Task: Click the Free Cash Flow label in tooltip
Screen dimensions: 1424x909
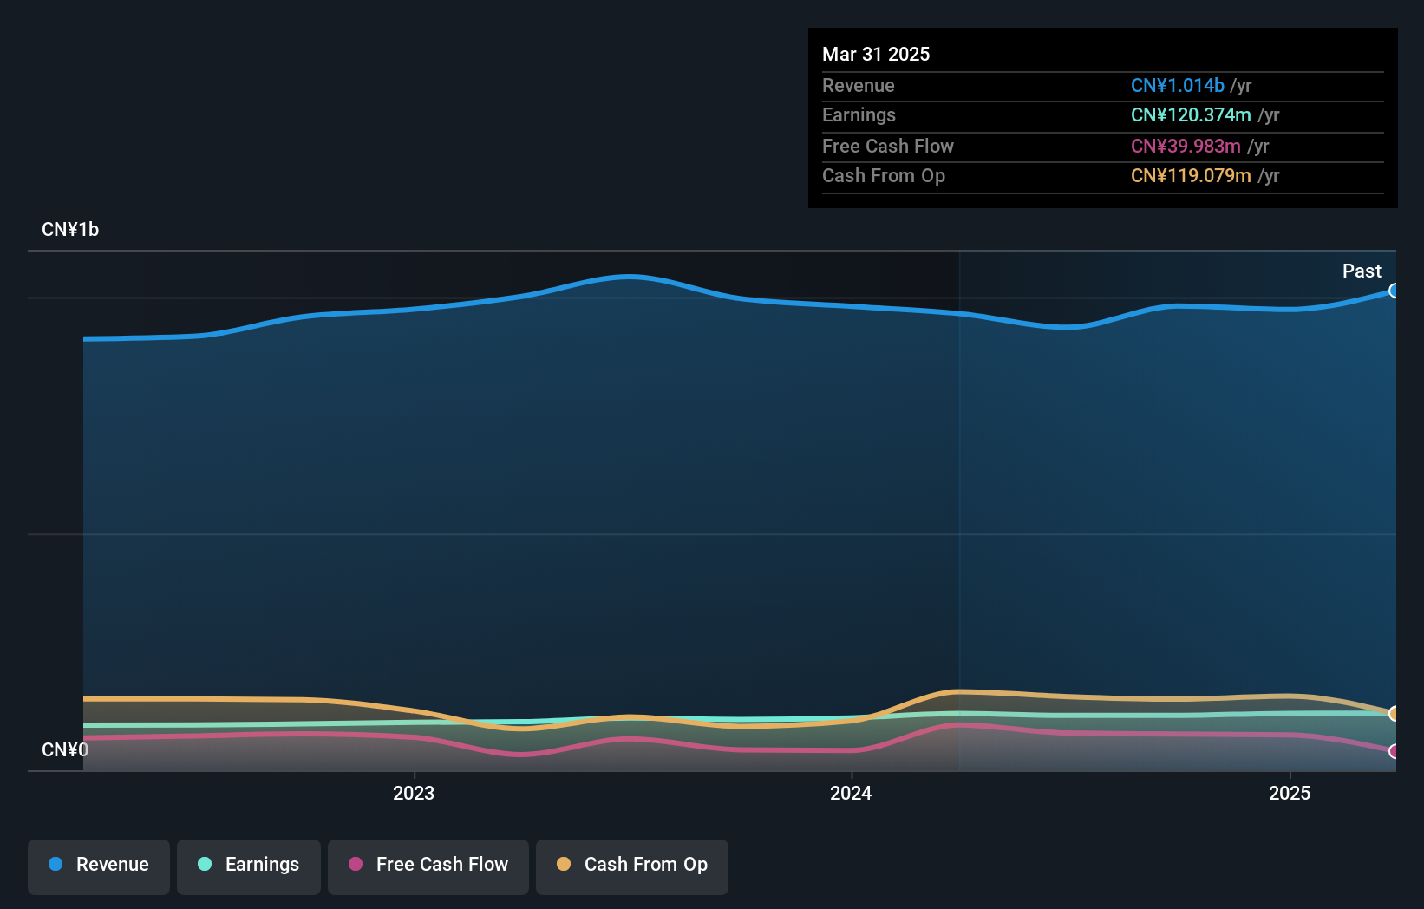Action: [888, 146]
